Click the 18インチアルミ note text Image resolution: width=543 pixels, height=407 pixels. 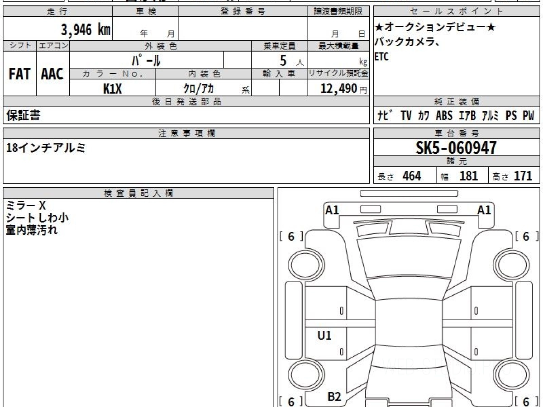click(x=46, y=148)
